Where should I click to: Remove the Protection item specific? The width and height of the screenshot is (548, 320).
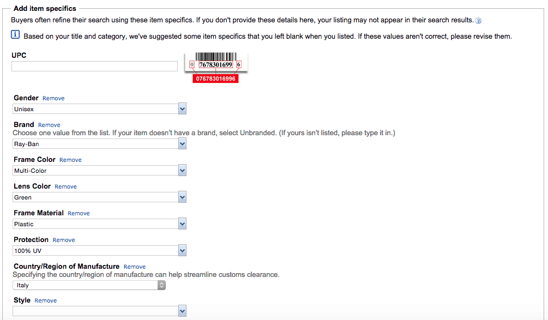click(x=63, y=240)
